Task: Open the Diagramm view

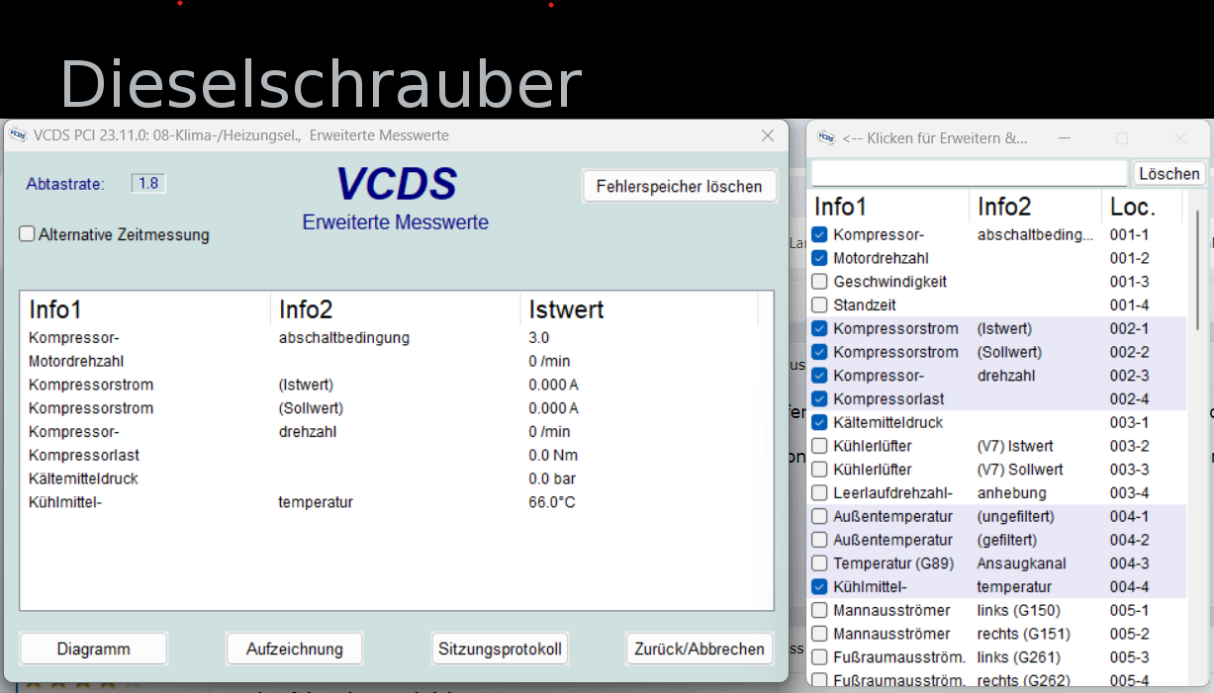Action: [x=94, y=649]
